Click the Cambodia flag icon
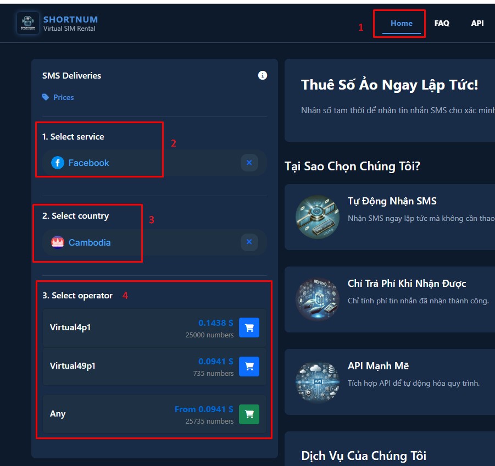Image resolution: width=495 pixels, height=466 pixels. point(58,242)
